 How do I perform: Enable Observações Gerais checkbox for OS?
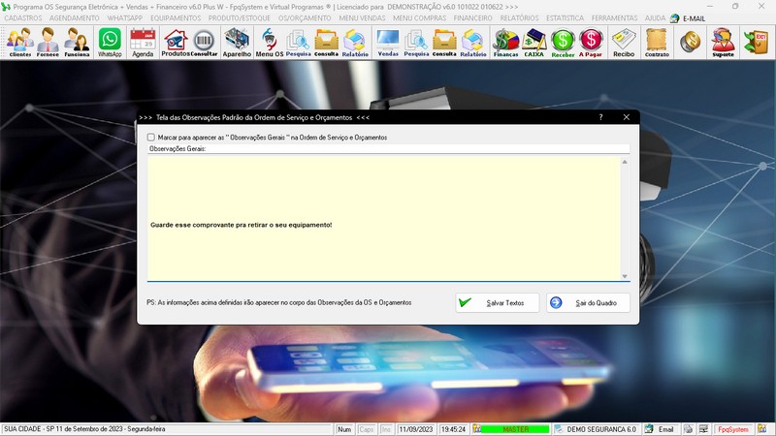151,137
